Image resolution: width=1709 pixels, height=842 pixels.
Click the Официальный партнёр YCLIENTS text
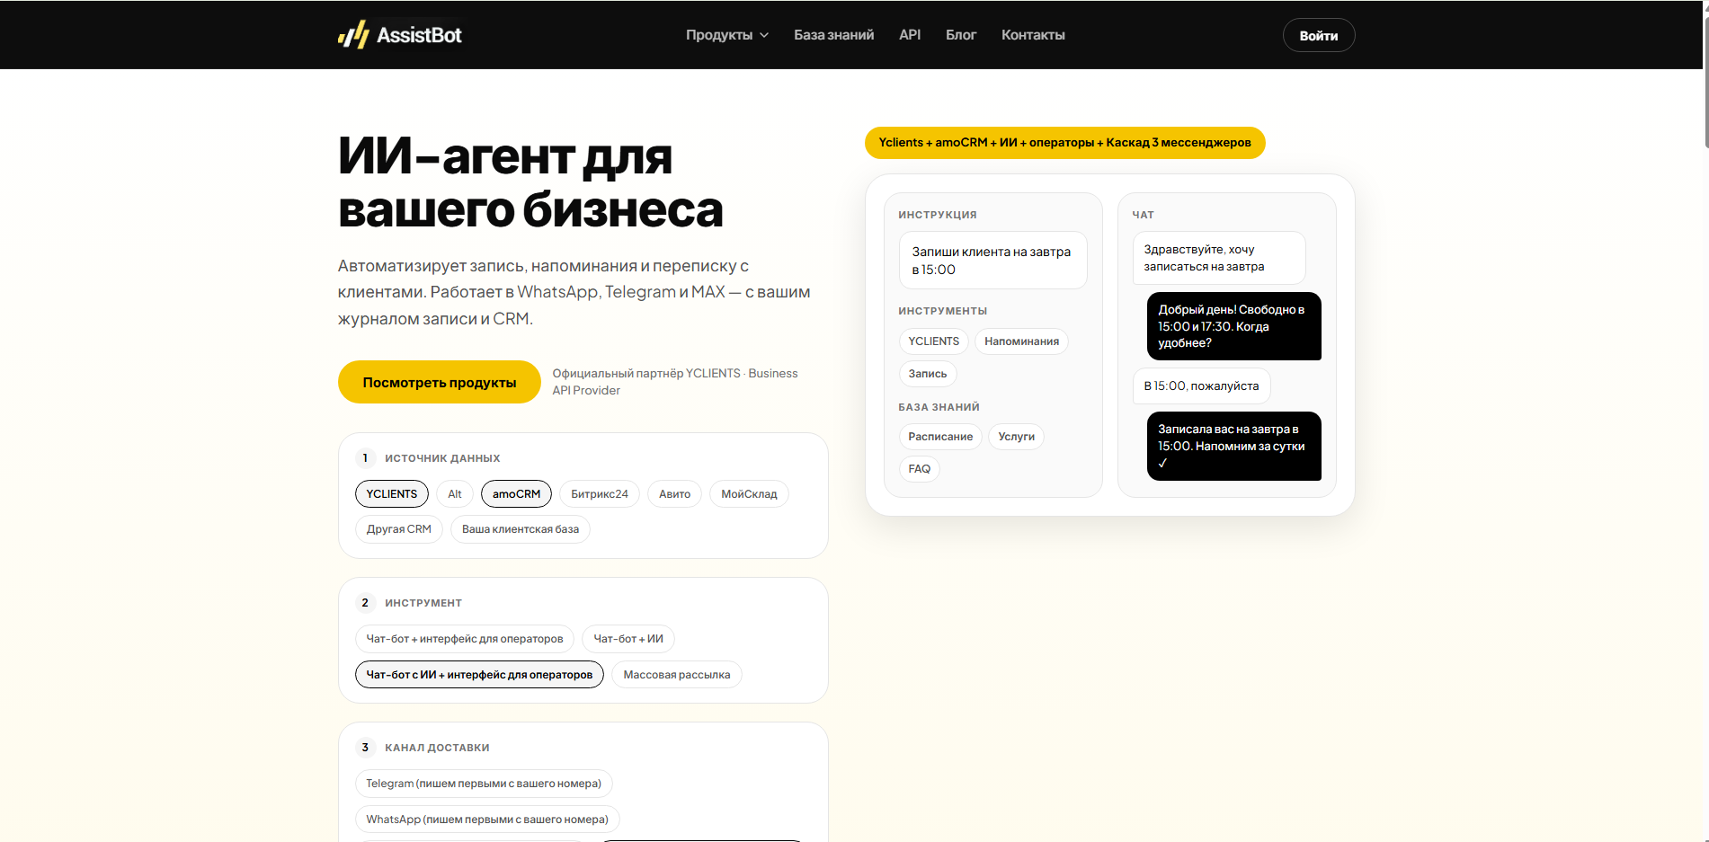pos(675,382)
